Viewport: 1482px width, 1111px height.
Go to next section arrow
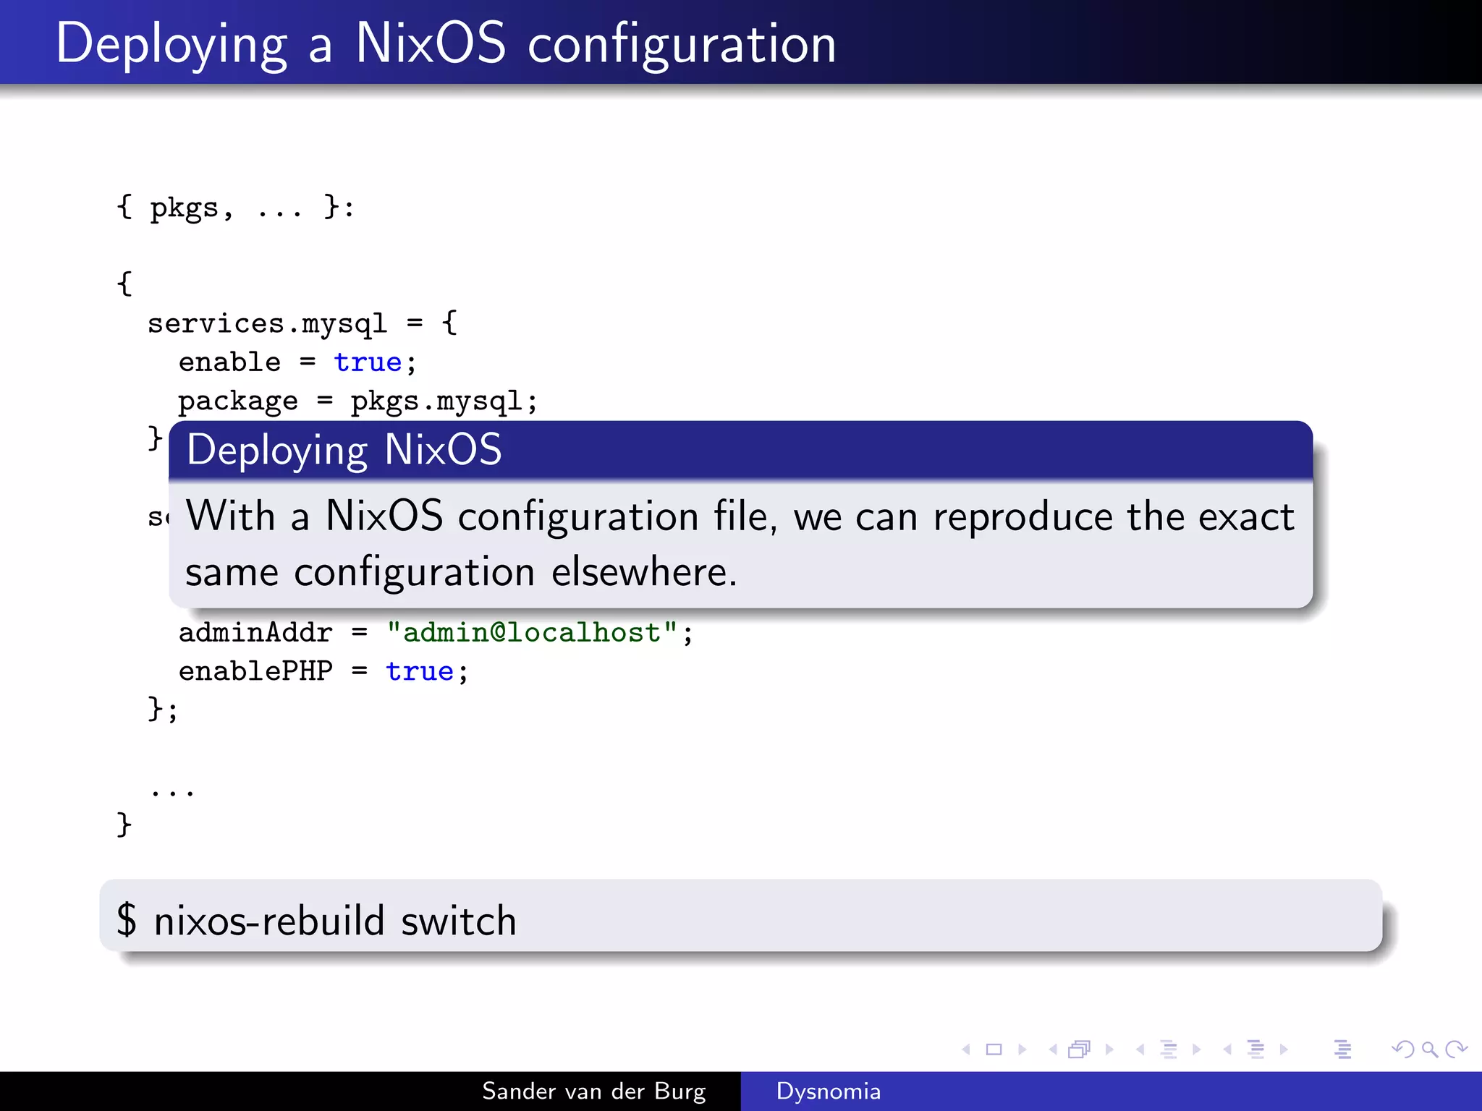[1284, 1050]
